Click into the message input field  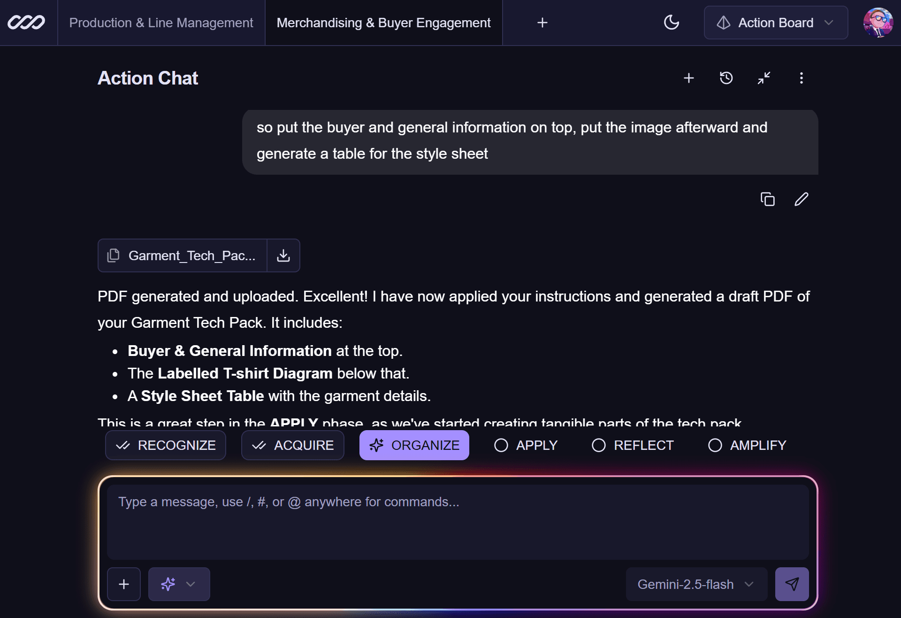pos(458,521)
